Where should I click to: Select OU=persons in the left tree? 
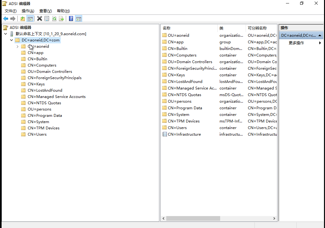point(39,109)
